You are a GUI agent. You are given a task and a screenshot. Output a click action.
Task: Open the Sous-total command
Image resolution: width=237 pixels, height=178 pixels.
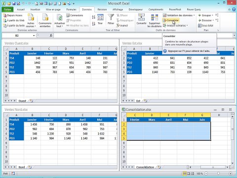coord(205,26)
